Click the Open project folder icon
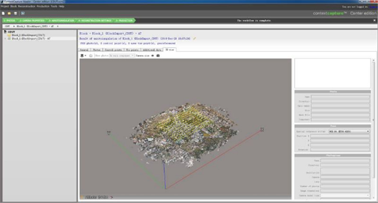This screenshot has height=203, width=378. pyautogui.click(x=9, y=13)
